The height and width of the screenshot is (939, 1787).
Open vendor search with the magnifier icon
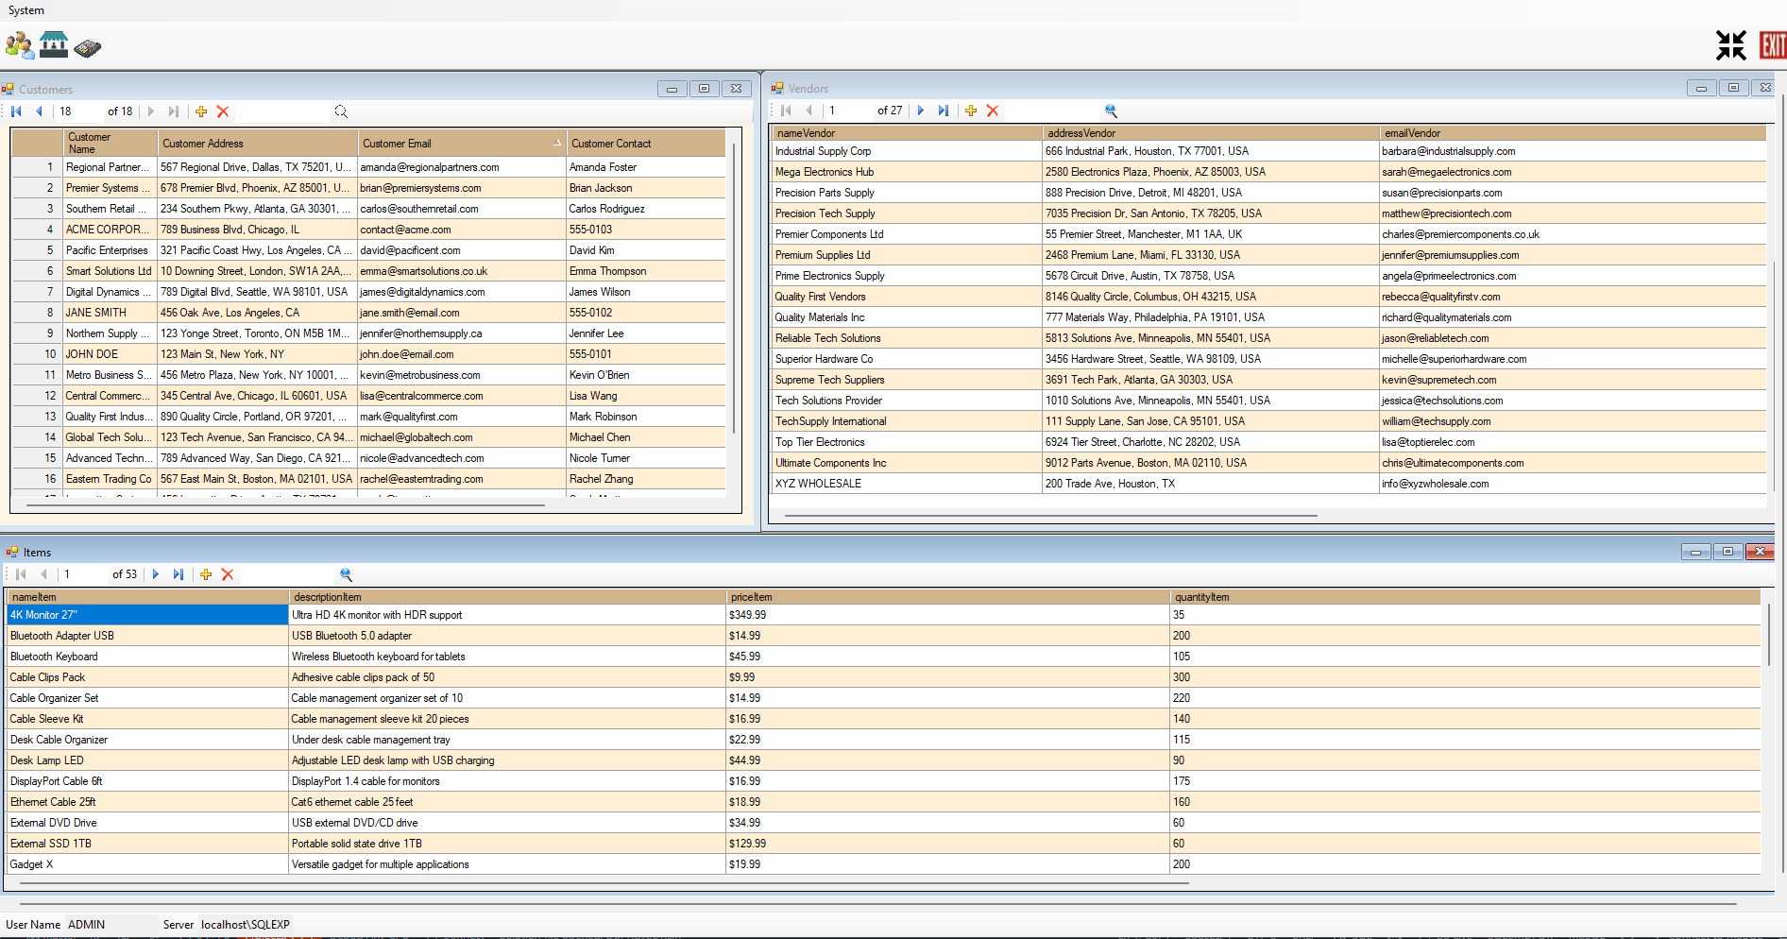coord(1113,110)
